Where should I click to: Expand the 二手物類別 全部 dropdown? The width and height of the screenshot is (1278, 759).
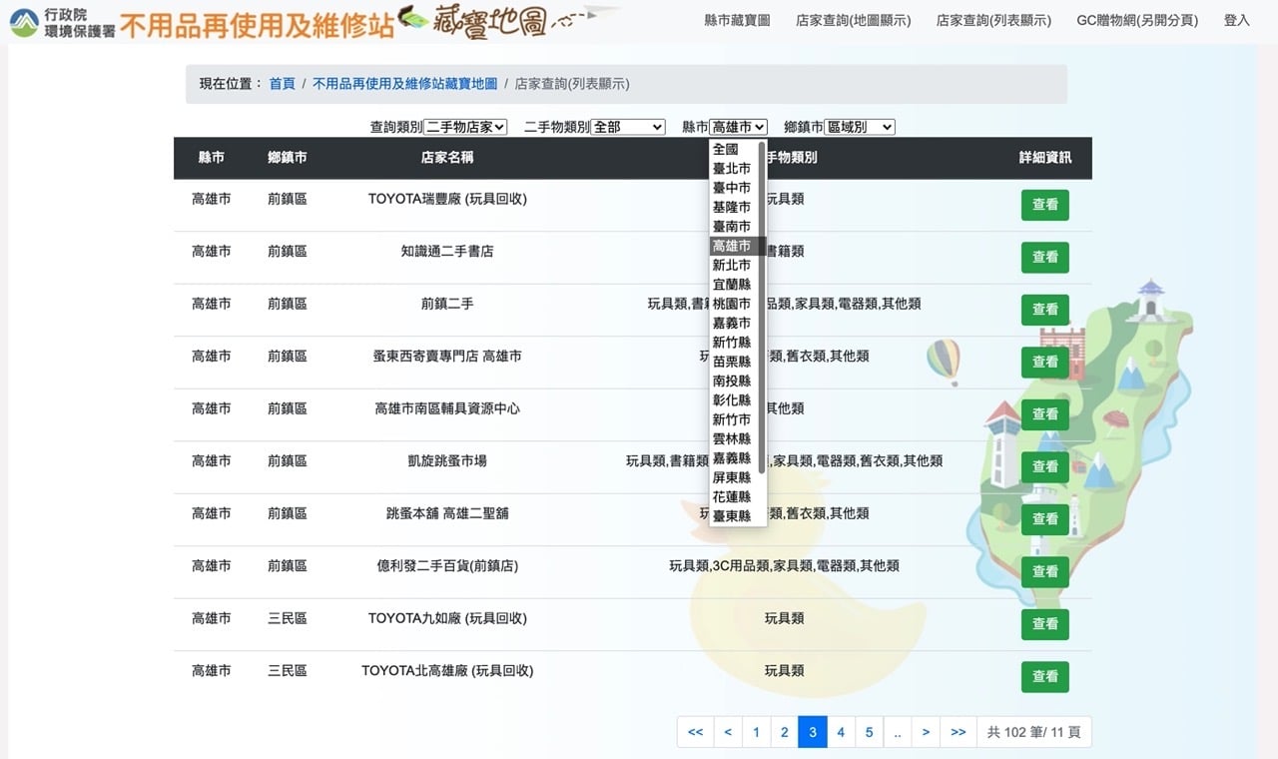pos(628,127)
